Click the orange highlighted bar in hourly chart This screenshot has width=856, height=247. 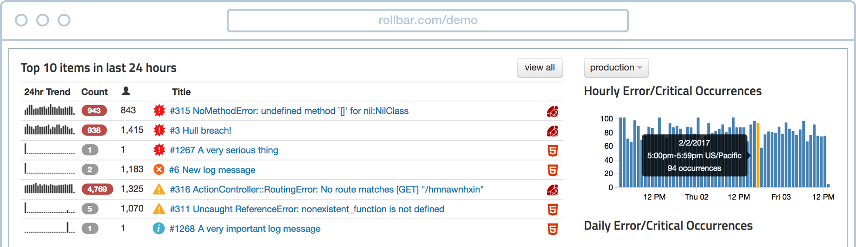758,155
